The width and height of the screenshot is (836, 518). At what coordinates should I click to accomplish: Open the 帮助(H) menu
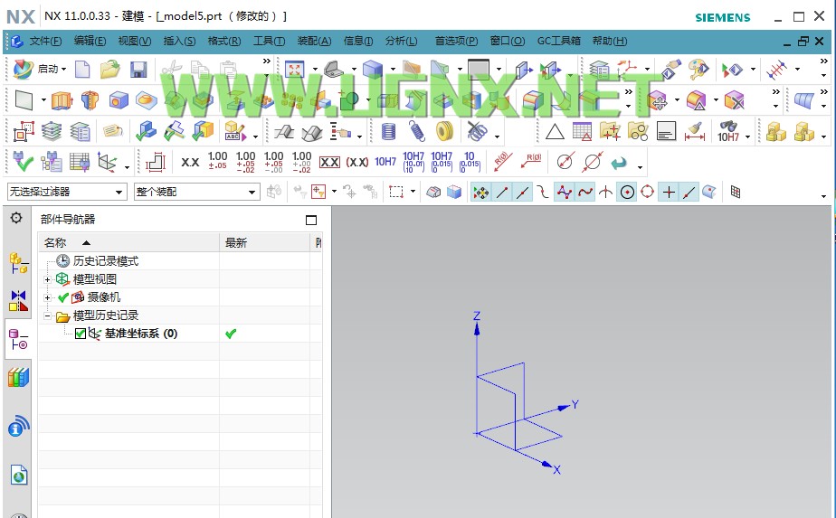pos(610,41)
